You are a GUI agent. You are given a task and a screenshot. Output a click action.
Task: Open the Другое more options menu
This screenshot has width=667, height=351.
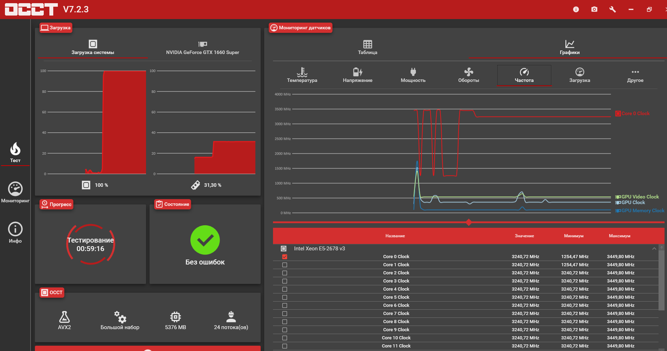(x=635, y=75)
